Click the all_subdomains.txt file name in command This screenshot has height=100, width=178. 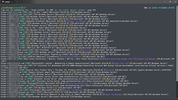tap(19, 10)
